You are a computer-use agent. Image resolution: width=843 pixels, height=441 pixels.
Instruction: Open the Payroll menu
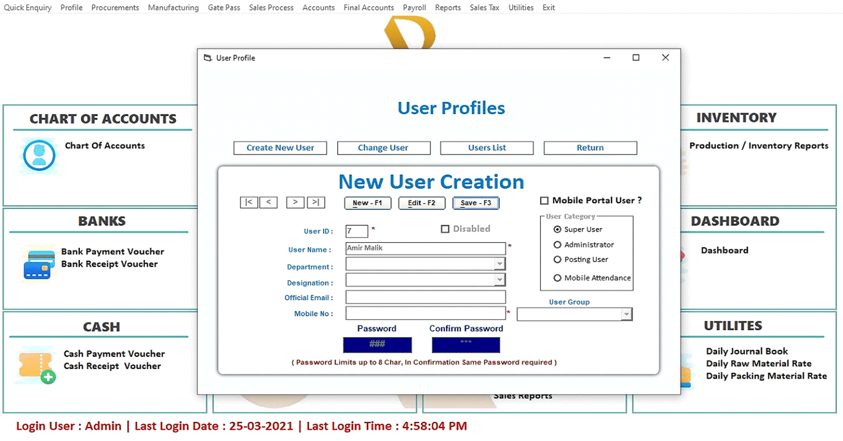(x=414, y=7)
